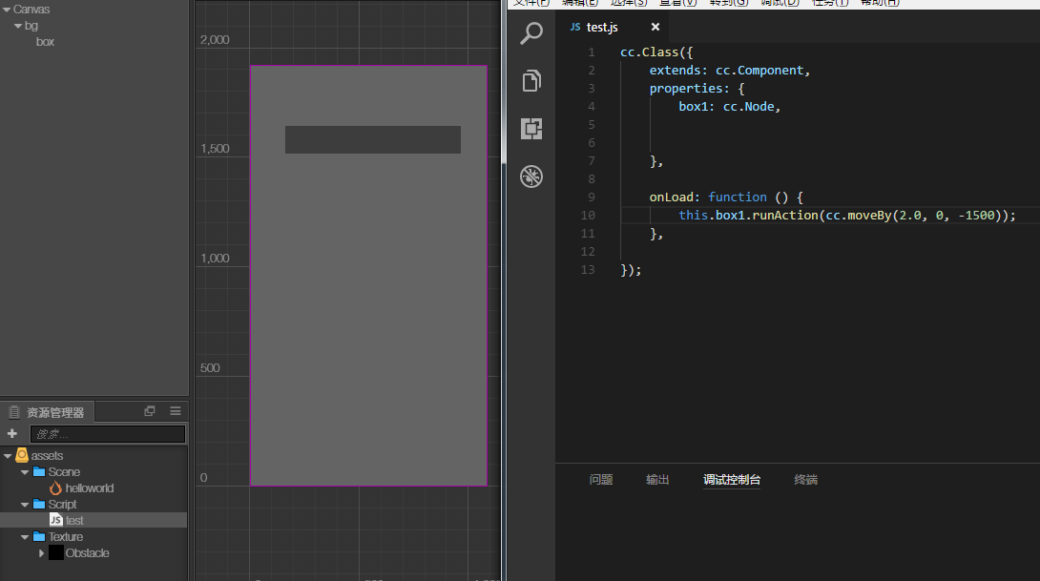Viewport: 1040px width, 581px height.
Task: Click the 'cc.Class({' code line
Action: 656,52
